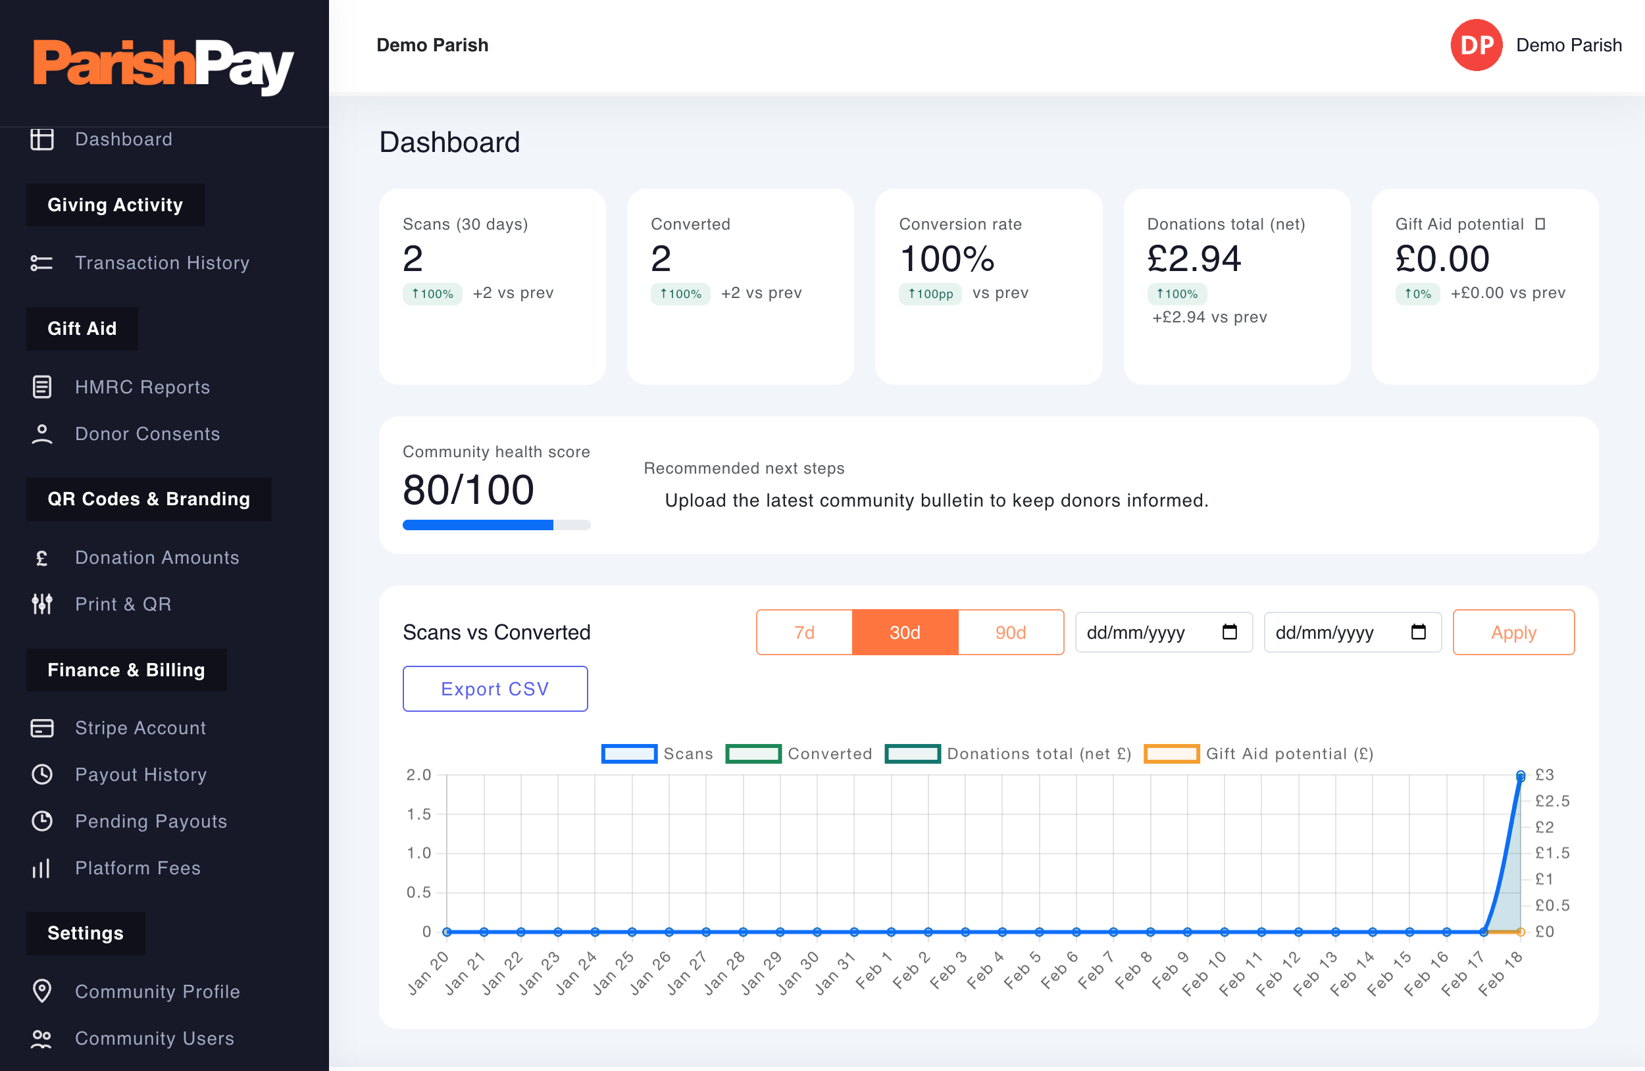Switch to the 7d time range
1645x1071 pixels.
pyautogui.click(x=804, y=632)
